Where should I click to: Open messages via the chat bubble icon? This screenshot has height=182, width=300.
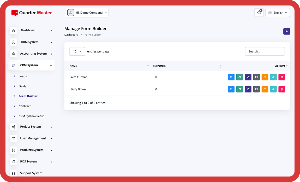(259, 12)
